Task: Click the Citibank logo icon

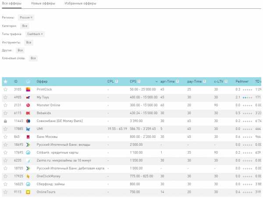Action: [x=28, y=152]
